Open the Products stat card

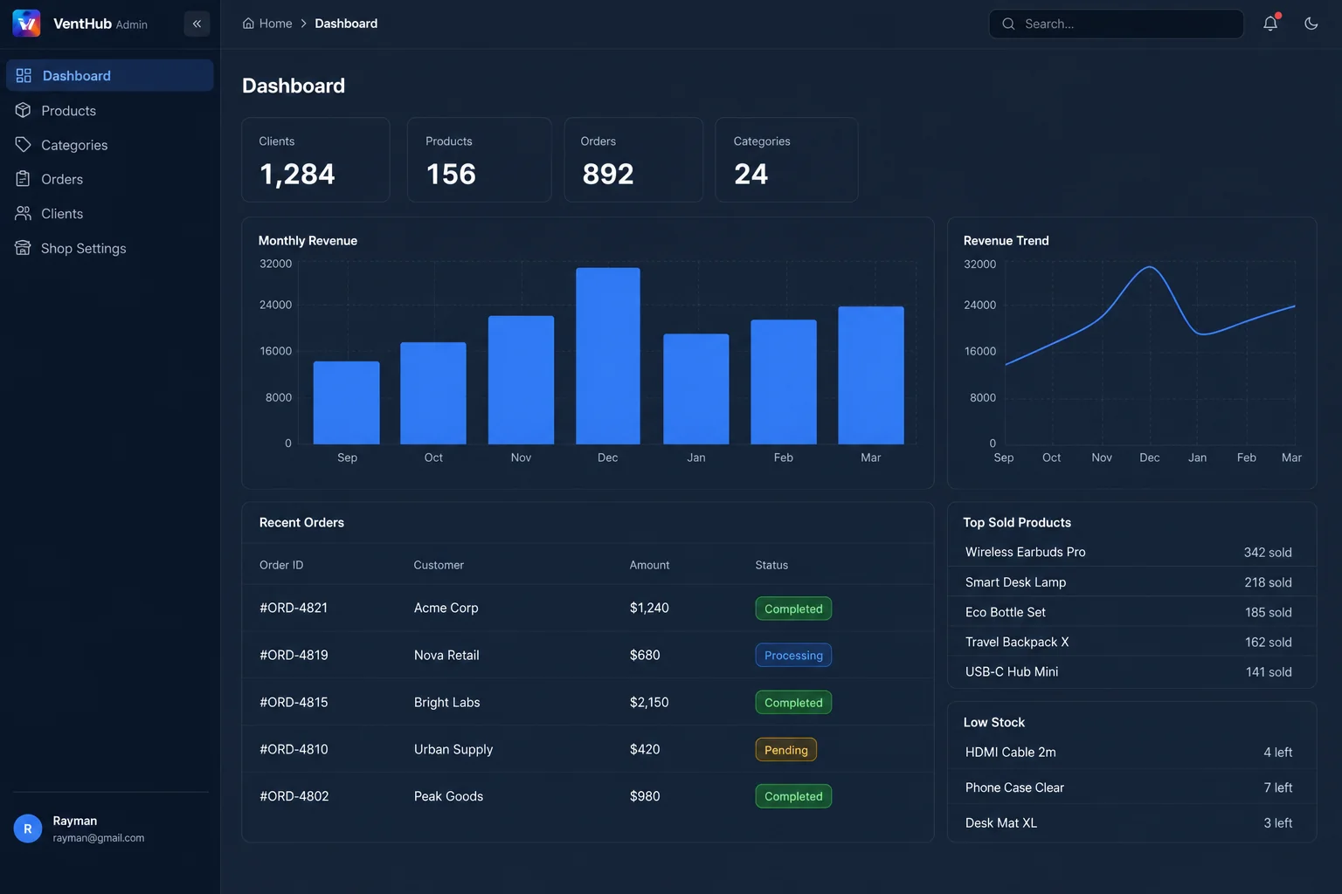479,160
